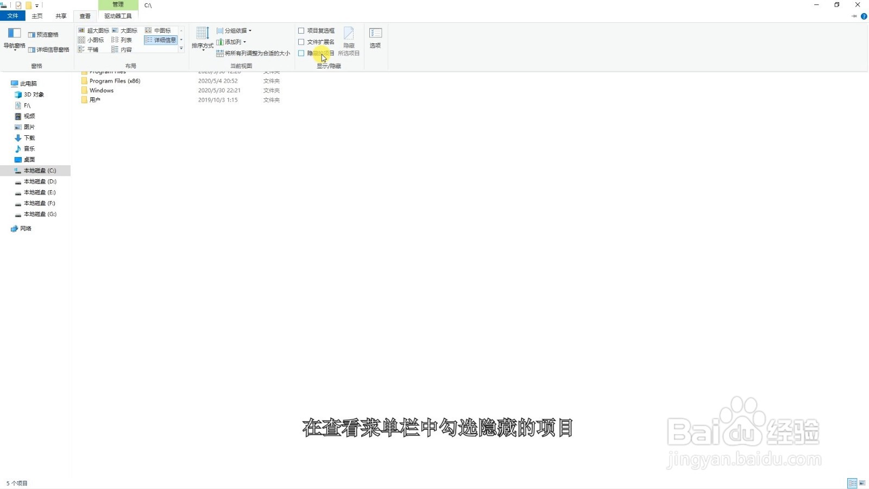Enable 项目复选框 item check boxes
Image resolution: width=869 pixels, height=489 pixels.
316,31
